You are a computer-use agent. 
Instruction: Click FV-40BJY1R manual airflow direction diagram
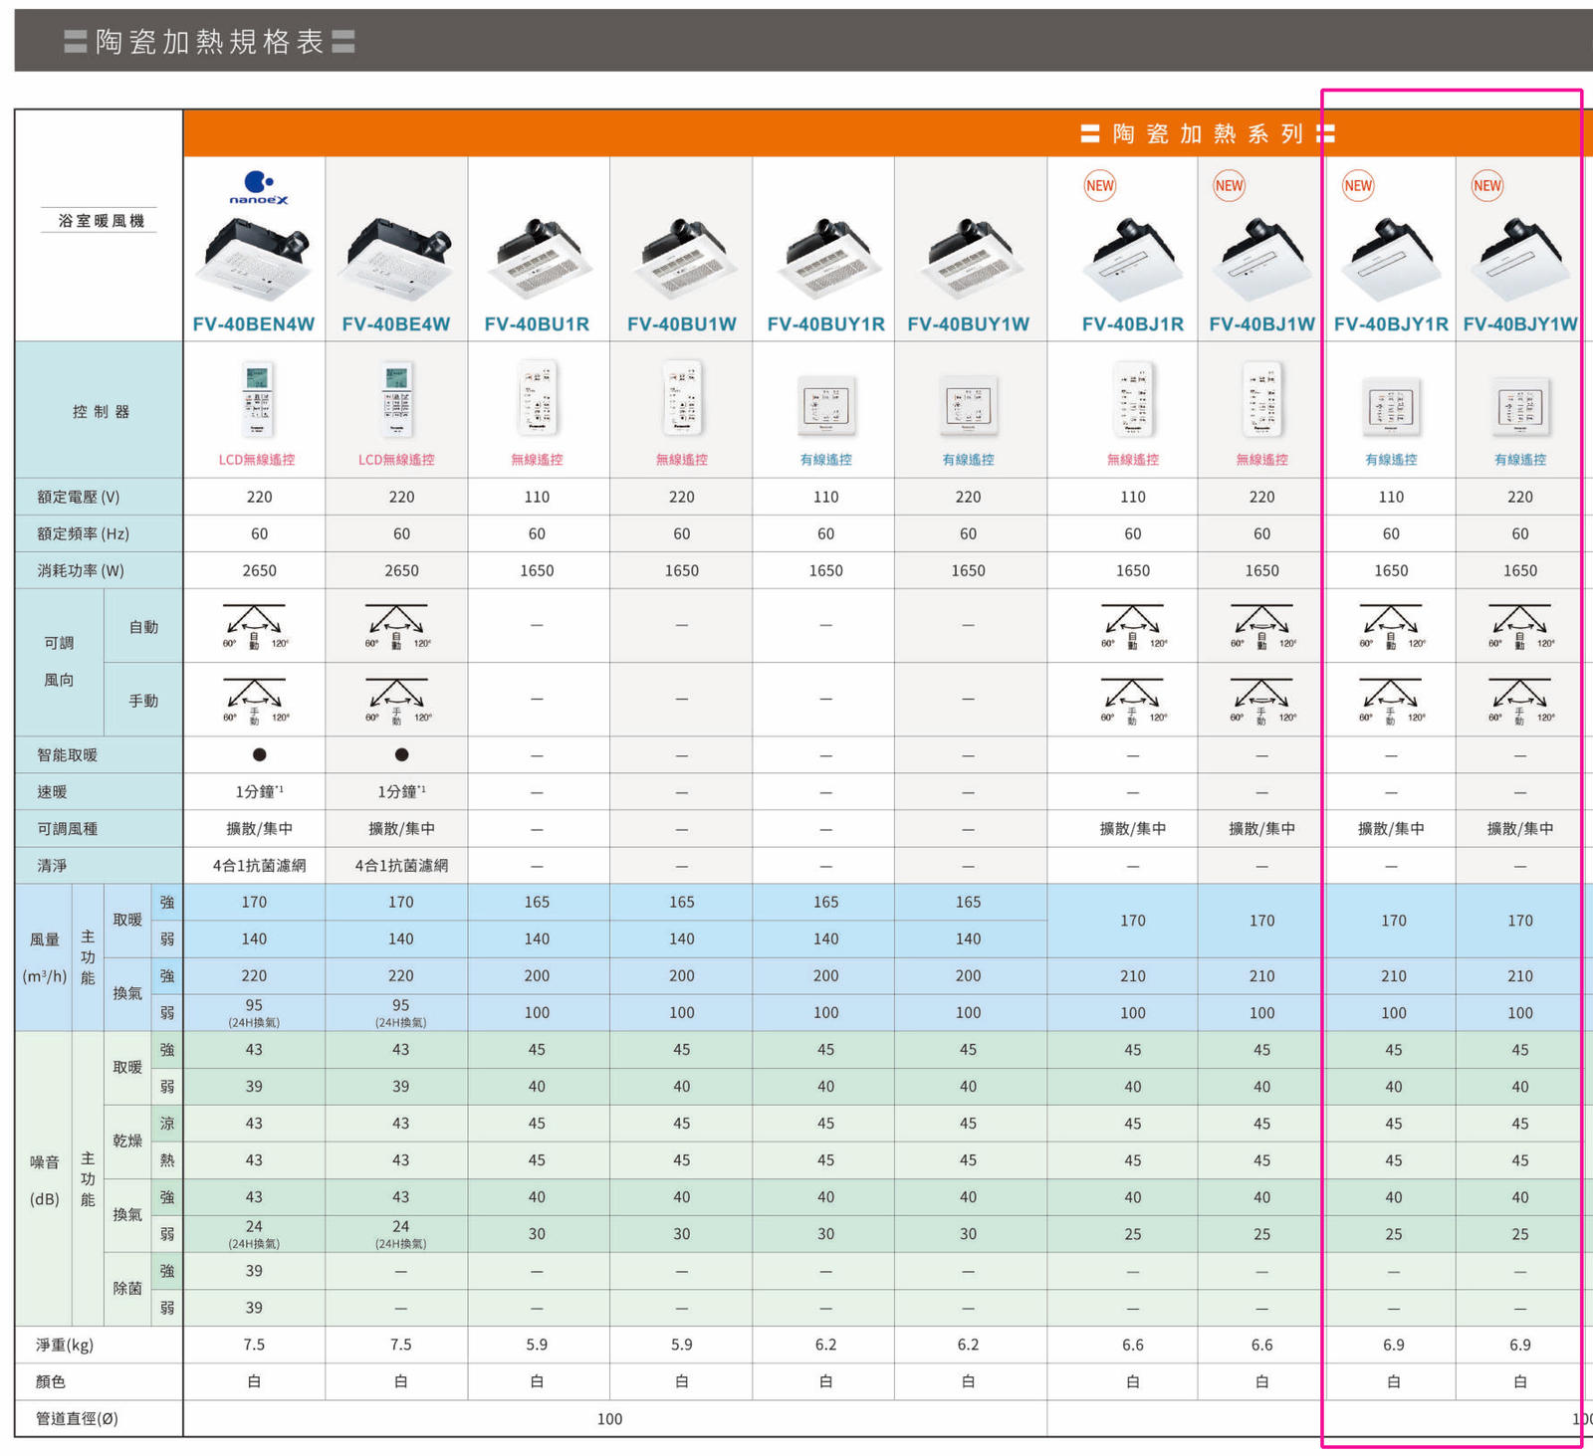(1392, 701)
